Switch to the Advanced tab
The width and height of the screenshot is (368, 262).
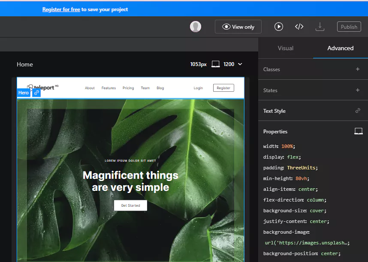pos(340,48)
